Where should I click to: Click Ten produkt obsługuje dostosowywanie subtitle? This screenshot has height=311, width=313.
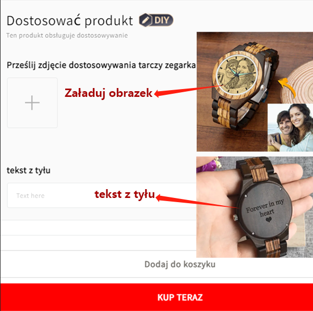click(x=67, y=35)
